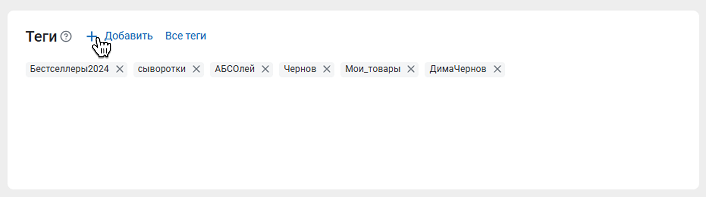Click blank white space right of Все теги

(x=417, y=36)
